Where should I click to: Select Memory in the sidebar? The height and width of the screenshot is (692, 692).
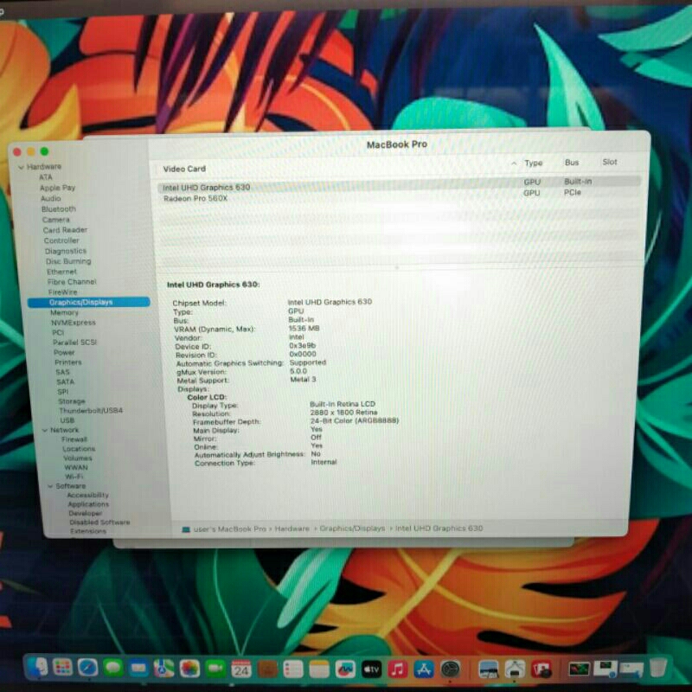pyautogui.click(x=64, y=312)
